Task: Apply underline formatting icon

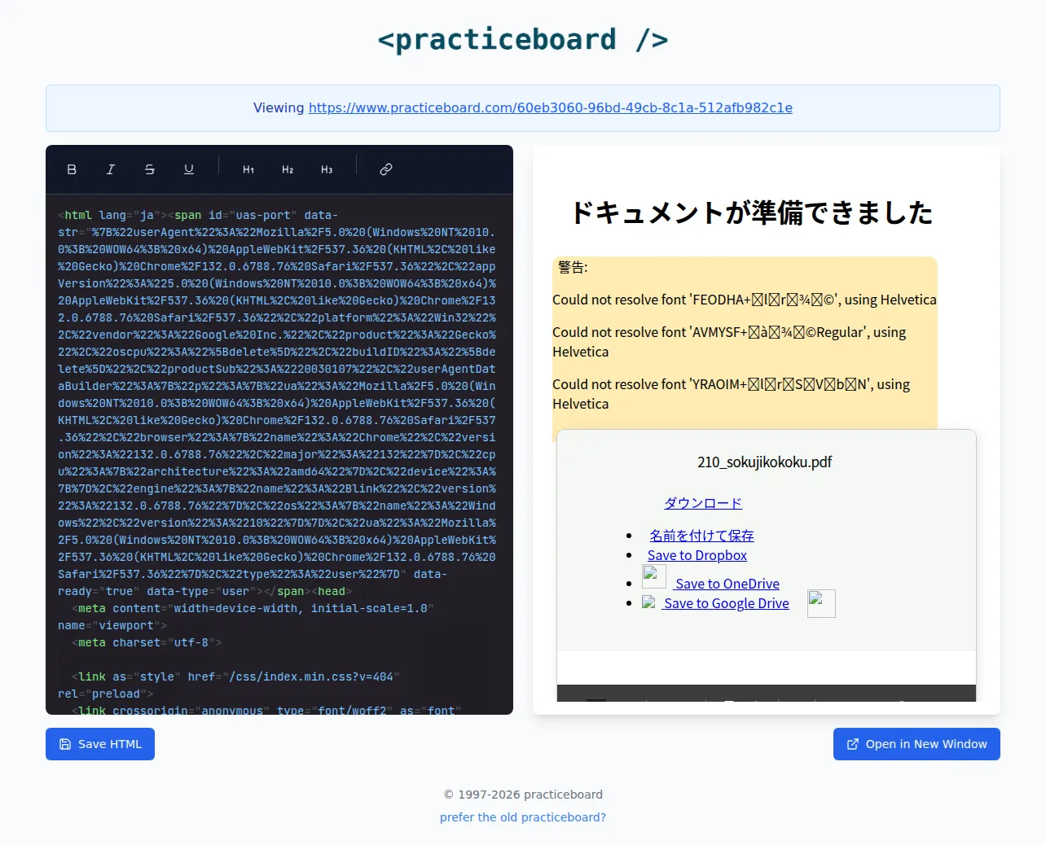Action: pos(189,169)
